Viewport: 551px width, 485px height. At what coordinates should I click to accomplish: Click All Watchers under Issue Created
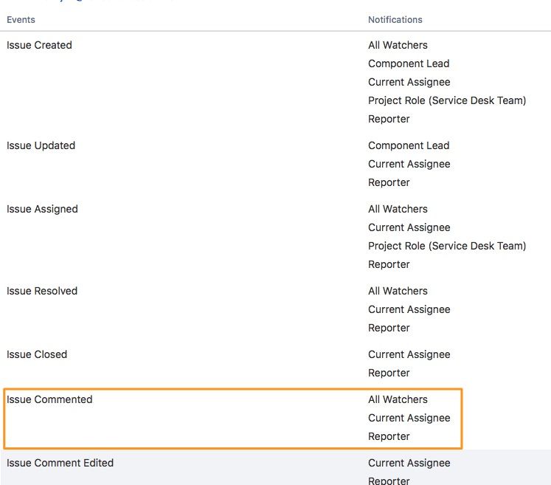[x=398, y=45]
